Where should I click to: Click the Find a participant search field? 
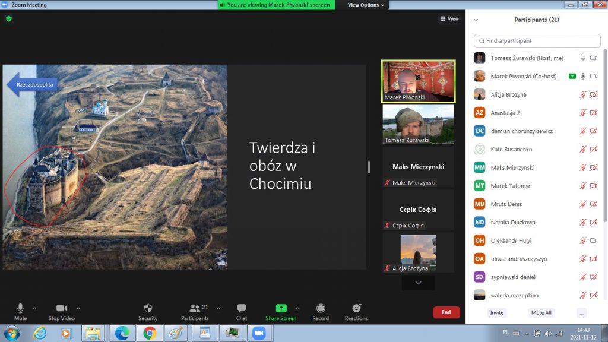pyautogui.click(x=537, y=41)
